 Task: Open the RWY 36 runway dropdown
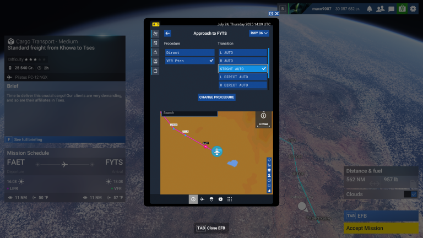pyautogui.click(x=259, y=33)
